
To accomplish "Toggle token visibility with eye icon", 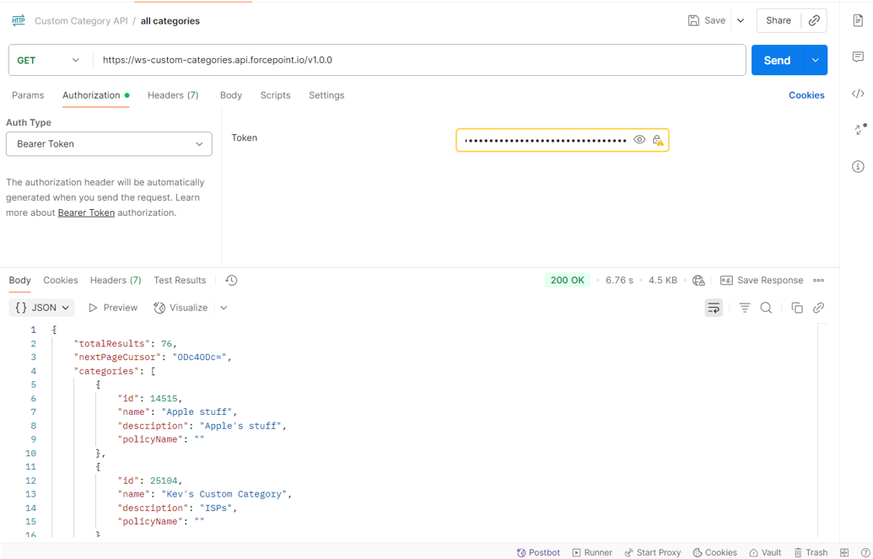I will pyautogui.click(x=639, y=140).
